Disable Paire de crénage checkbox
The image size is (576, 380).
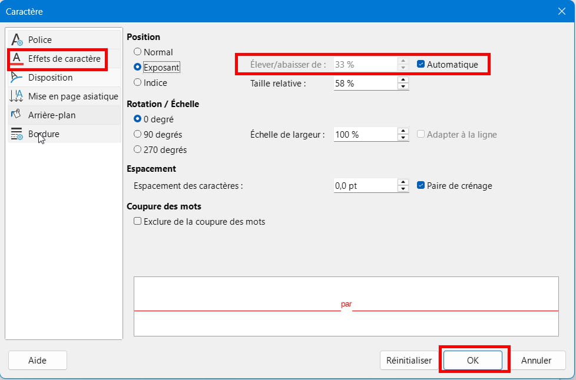tap(421, 186)
